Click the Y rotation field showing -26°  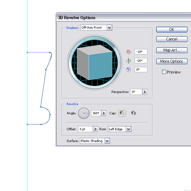(x=141, y=61)
